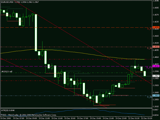Click the 1.3920 price scale value
160x120 pixels.
[156, 85]
